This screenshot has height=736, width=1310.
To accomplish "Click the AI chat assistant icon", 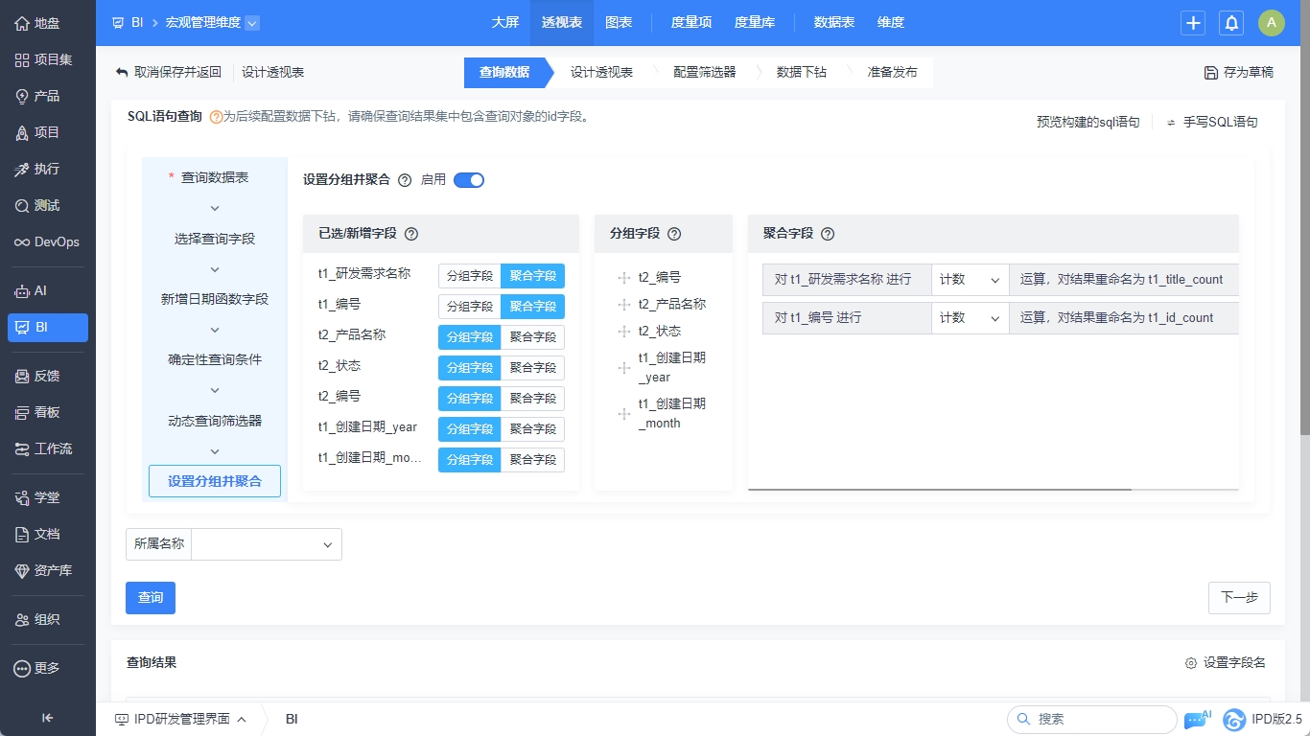I will pos(1198,719).
